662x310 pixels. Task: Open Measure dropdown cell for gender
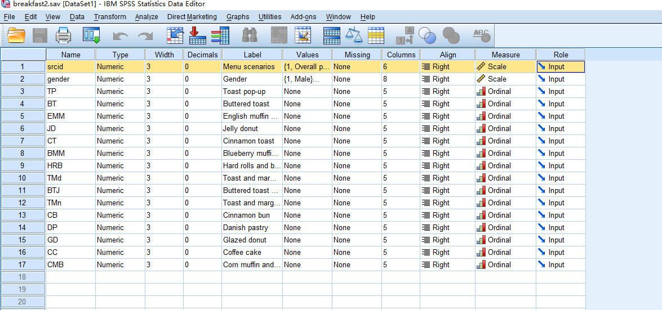506,79
